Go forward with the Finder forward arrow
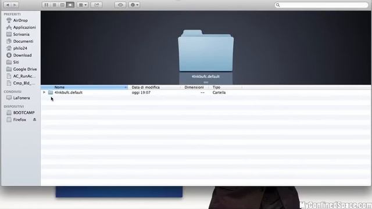 pyautogui.click(x=15, y=5)
